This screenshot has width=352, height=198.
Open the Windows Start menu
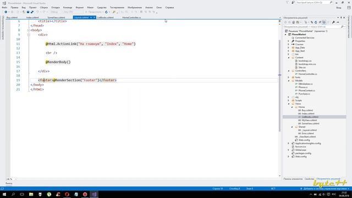click(4, 194)
